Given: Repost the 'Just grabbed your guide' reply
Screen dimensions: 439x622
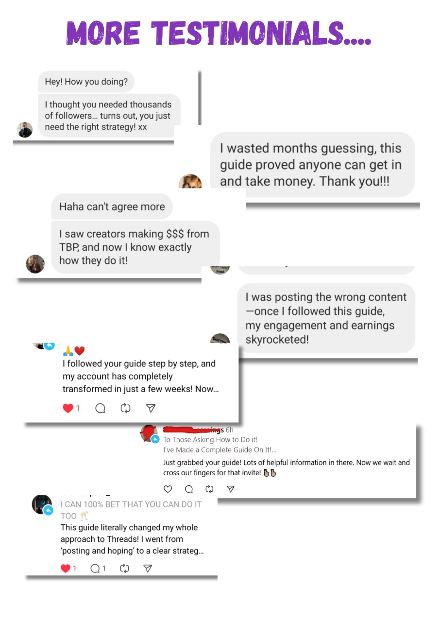Looking at the screenshot, I should (210, 489).
